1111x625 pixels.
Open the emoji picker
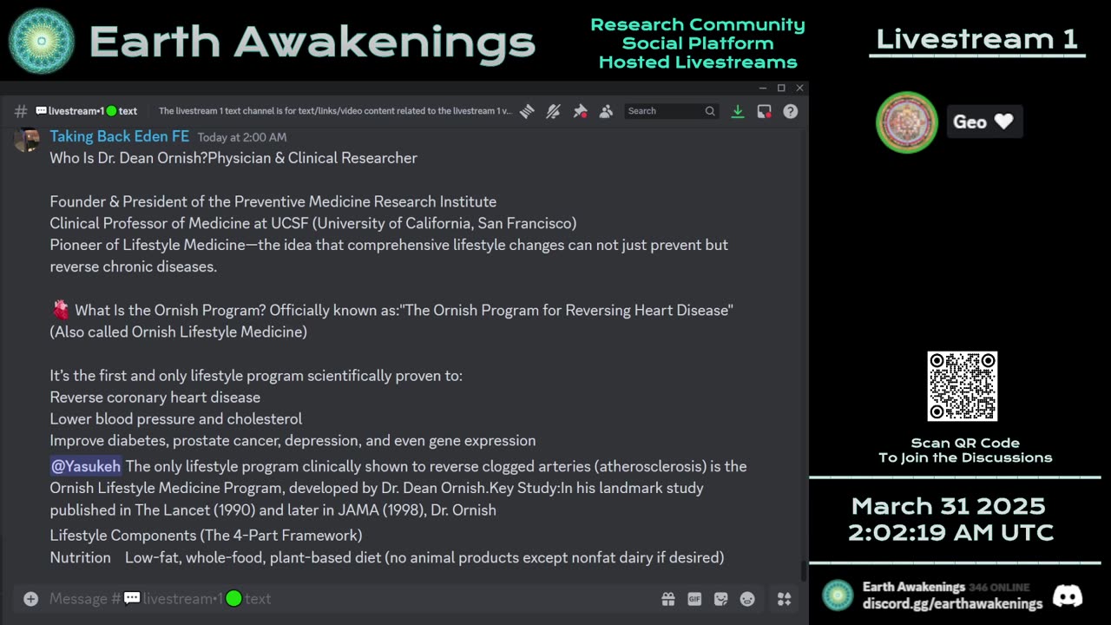coord(747,599)
